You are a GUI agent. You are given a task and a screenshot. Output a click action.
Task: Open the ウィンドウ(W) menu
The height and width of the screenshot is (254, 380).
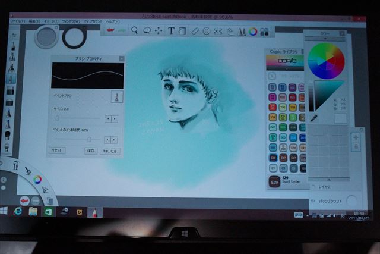click(71, 21)
